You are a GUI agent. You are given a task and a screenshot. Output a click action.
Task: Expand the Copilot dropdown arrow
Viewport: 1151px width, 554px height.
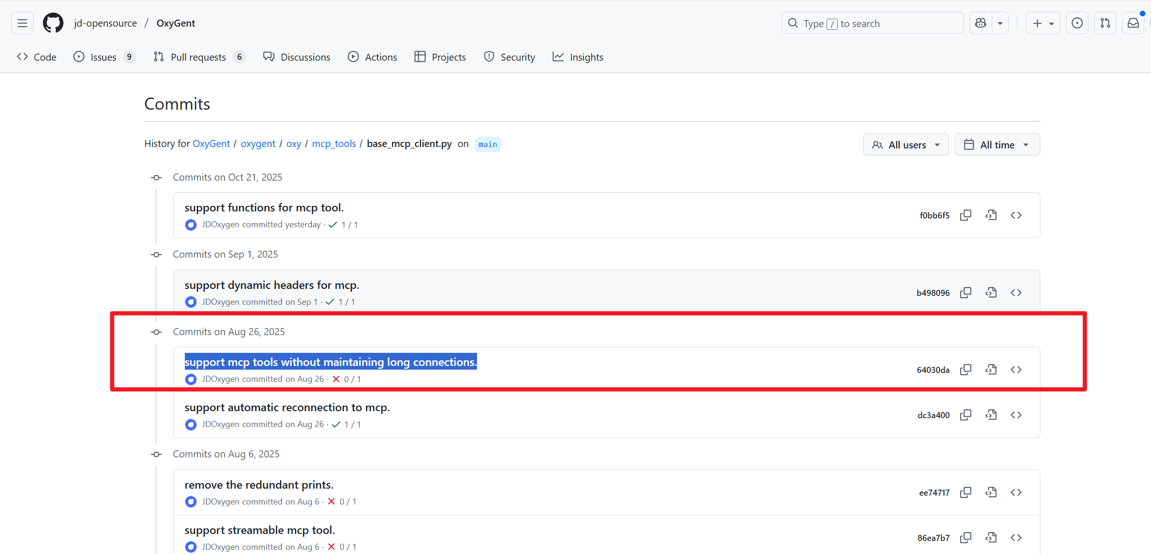coord(1000,23)
